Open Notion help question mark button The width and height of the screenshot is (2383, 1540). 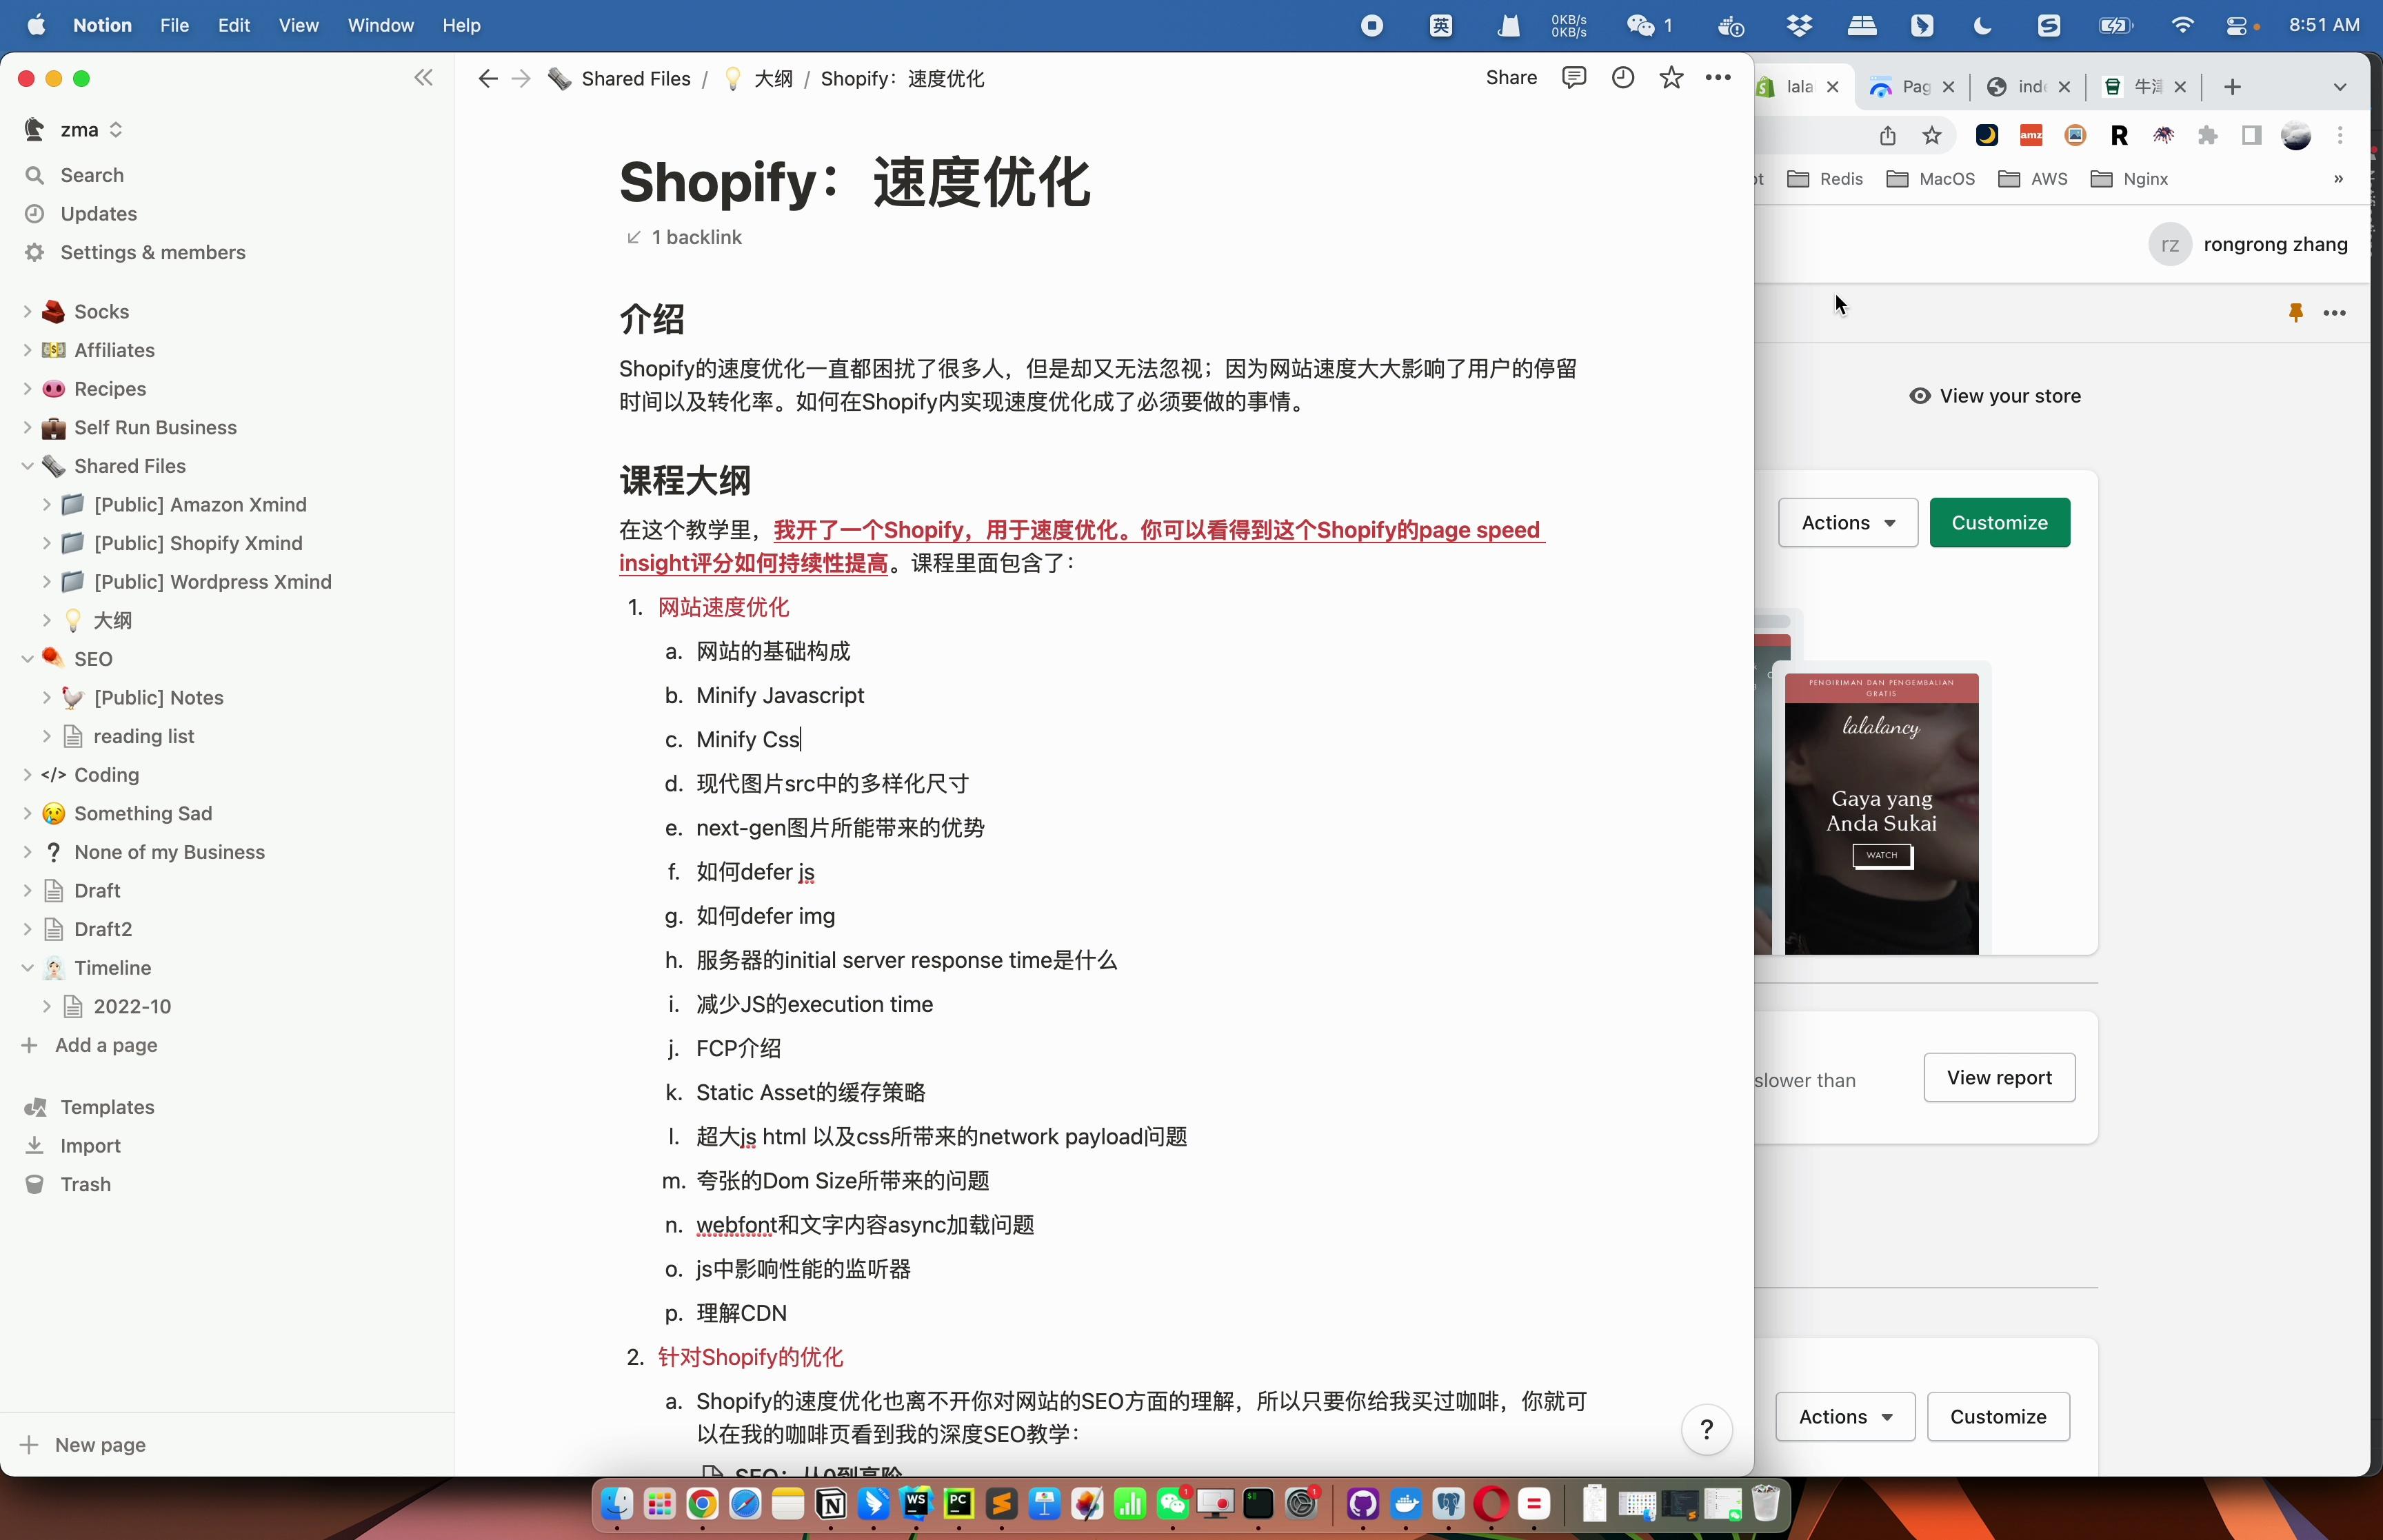coord(1707,1430)
